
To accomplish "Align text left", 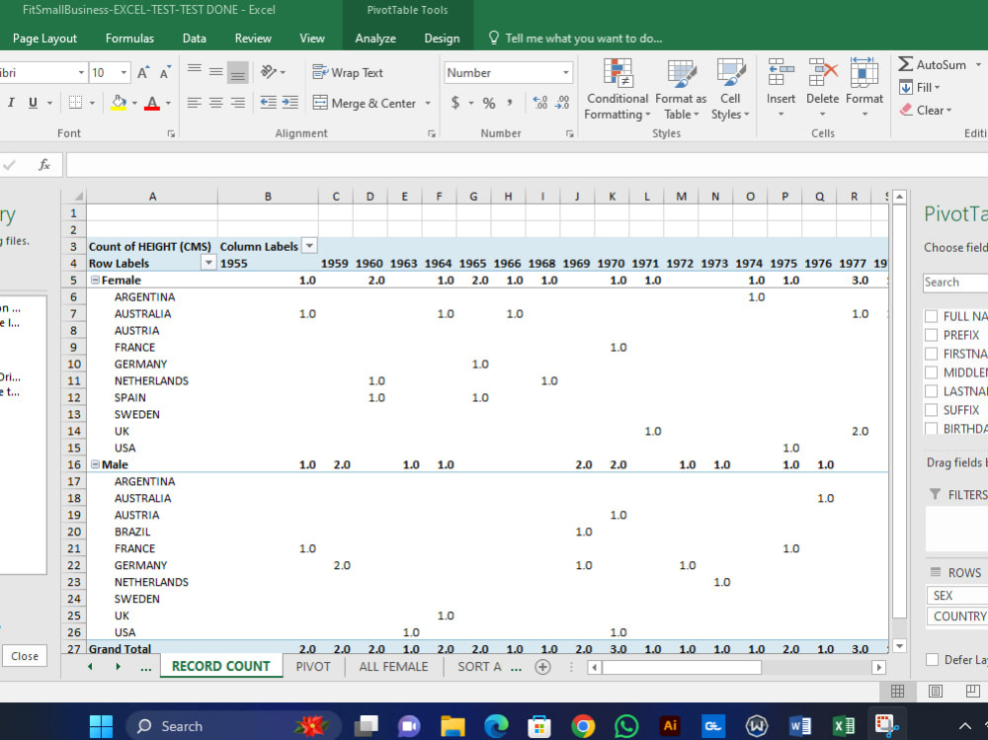I will (194, 102).
